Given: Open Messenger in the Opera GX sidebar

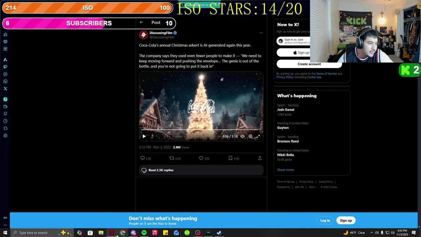Looking at the screenshot, I should point(5,74).
